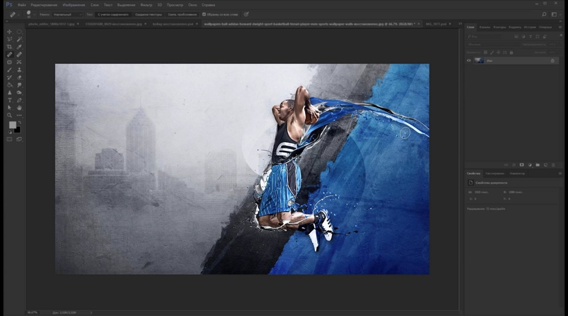Screen dimensions: 568x316
Task: Choose the С учетом содержимого type button
Action: [x=114, y=14]
